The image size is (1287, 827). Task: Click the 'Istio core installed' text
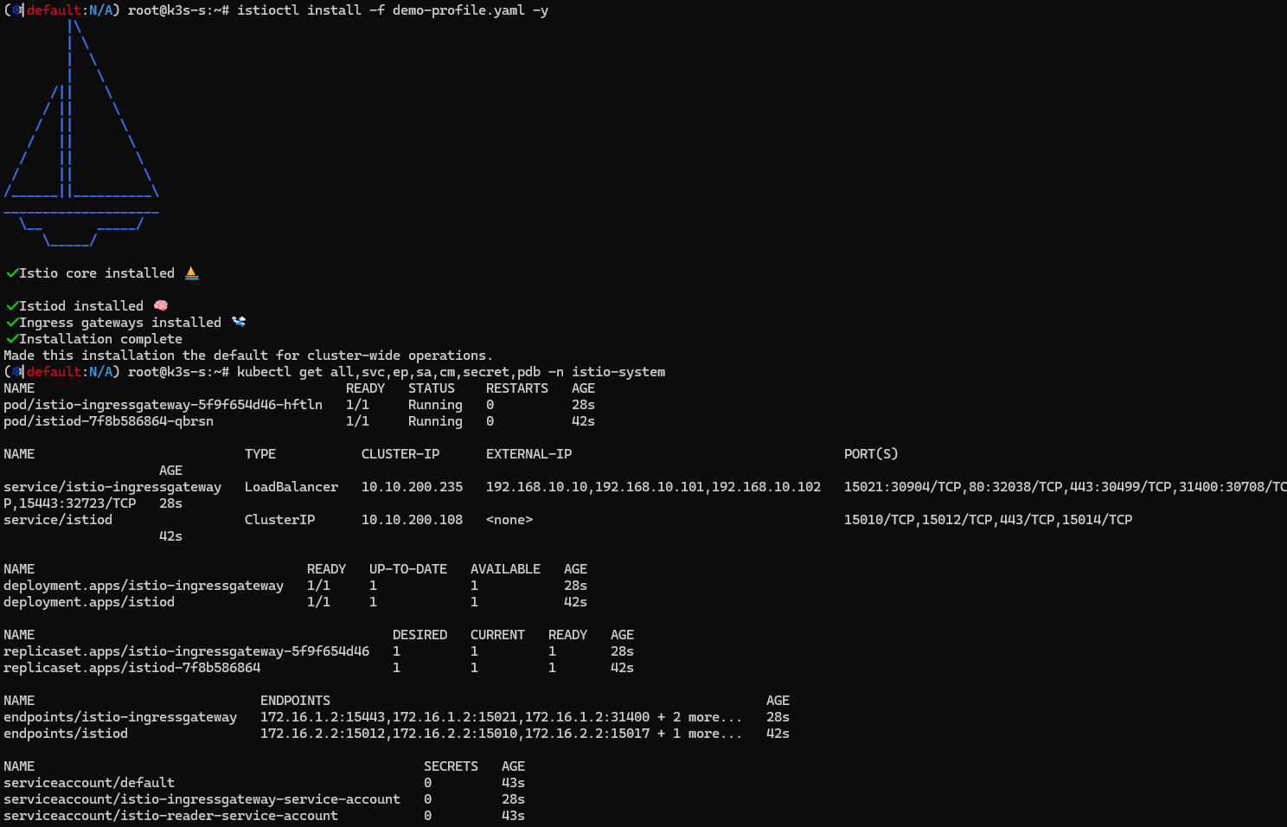[97, 273]
